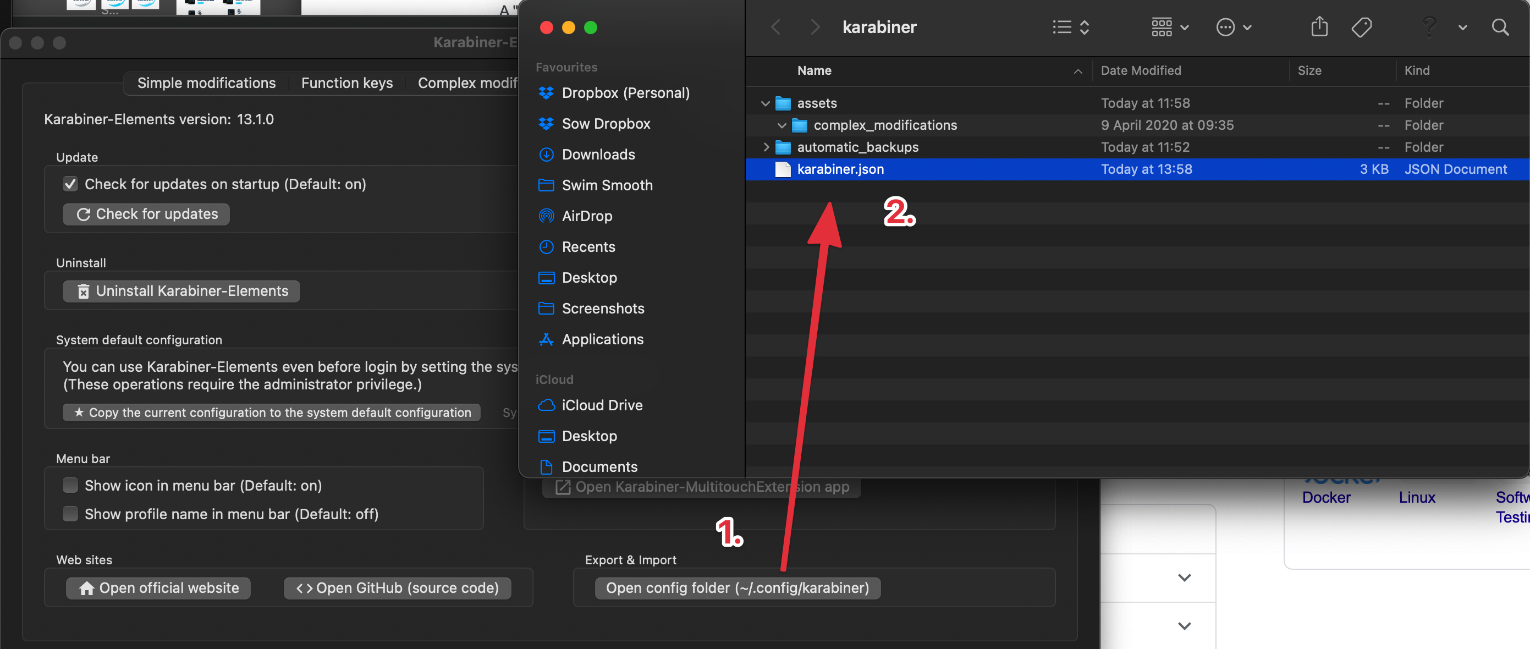Click the Screenshots sidebar icon
The image size is (1530, 649).
[x=546, y=309]
